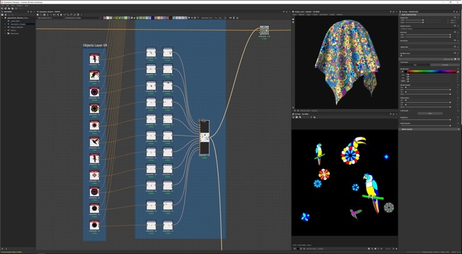Open the File menu
This screenshot has width=462, height=254.
[x=2, y=5]
